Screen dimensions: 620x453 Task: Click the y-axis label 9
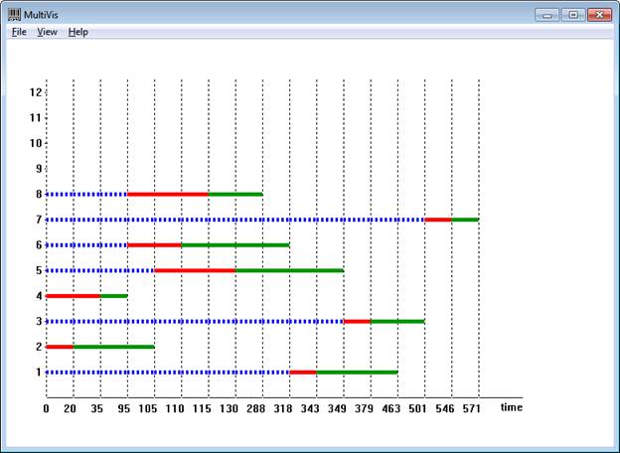[39, 169]
